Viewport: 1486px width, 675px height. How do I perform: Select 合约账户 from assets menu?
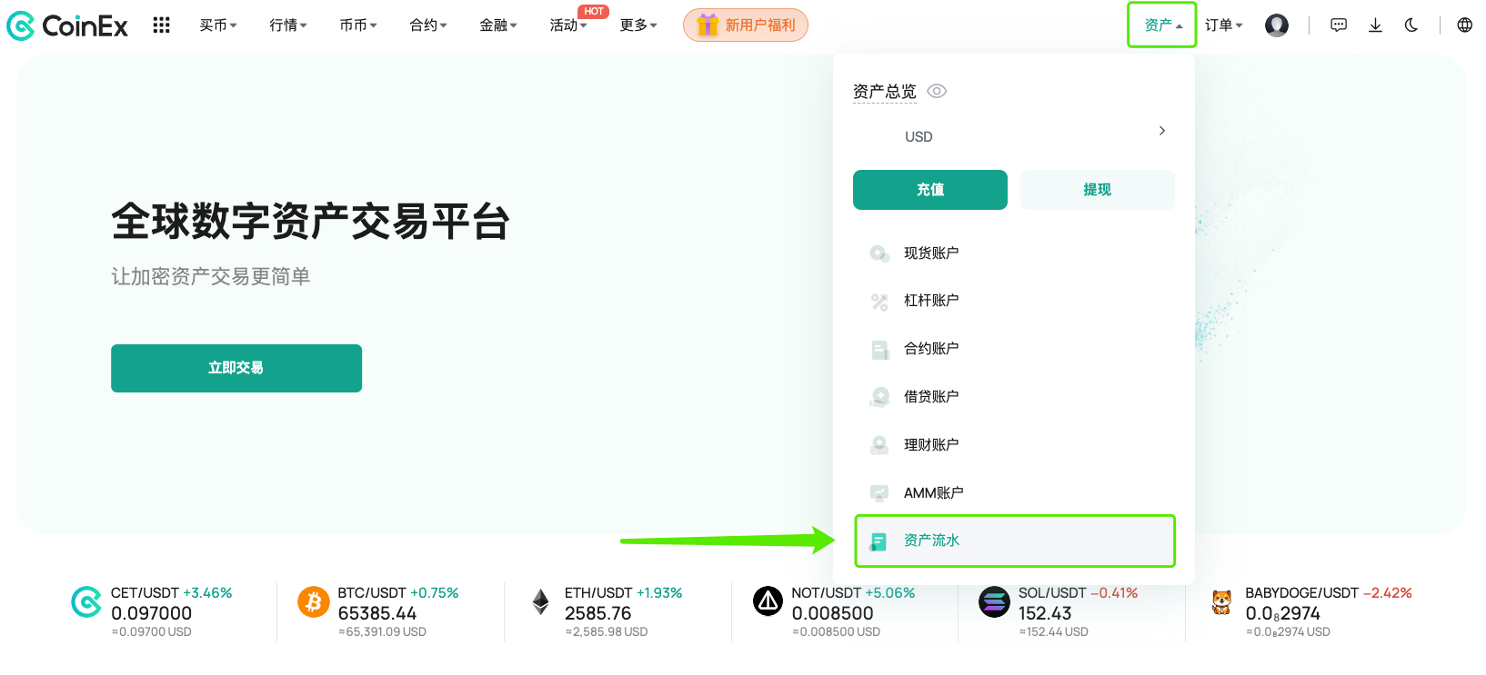click(1014, 349)
